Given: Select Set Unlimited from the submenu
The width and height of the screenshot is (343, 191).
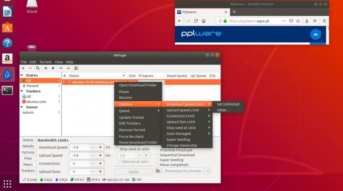Looking at the screenshot, I should (228, 104).
